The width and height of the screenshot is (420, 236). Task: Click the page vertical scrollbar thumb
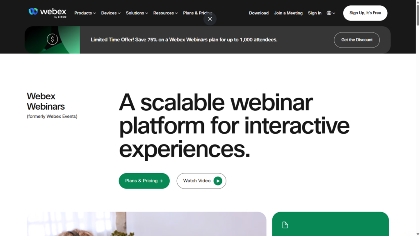tap(418, 15)
